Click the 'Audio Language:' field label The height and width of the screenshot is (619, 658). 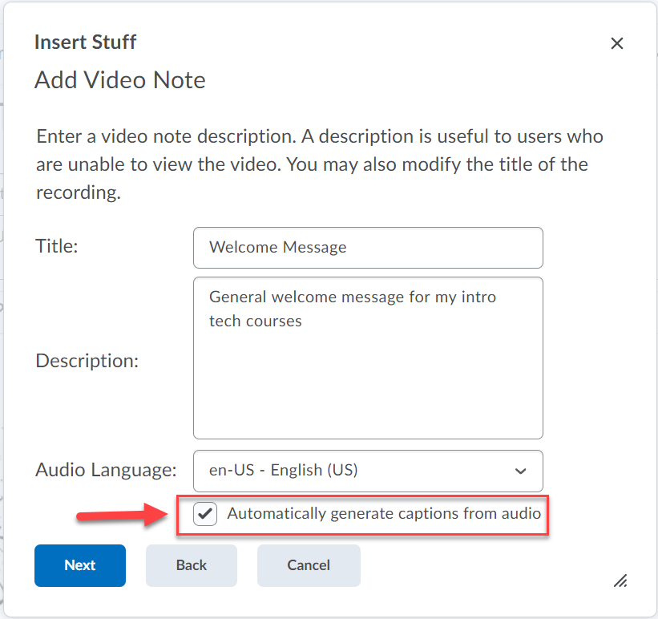tap(106, 470)
